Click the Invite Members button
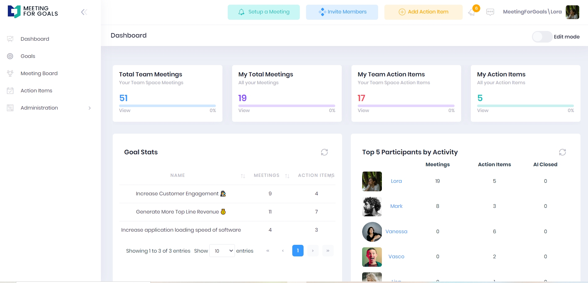 tap(342, 12)
